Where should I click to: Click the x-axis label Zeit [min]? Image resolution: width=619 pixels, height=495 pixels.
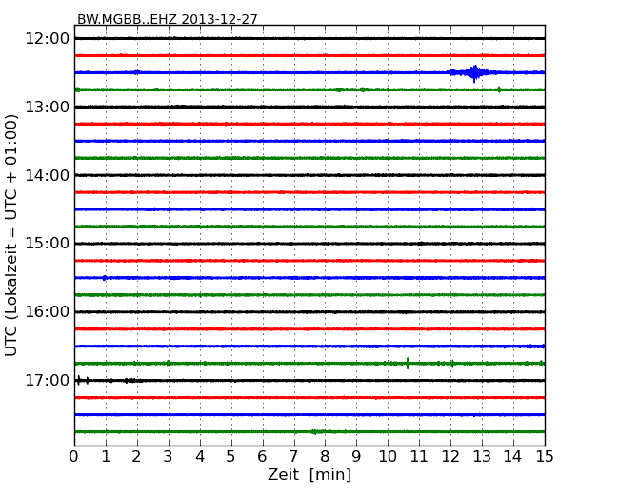pyautogui.click(x=309, y=474)
